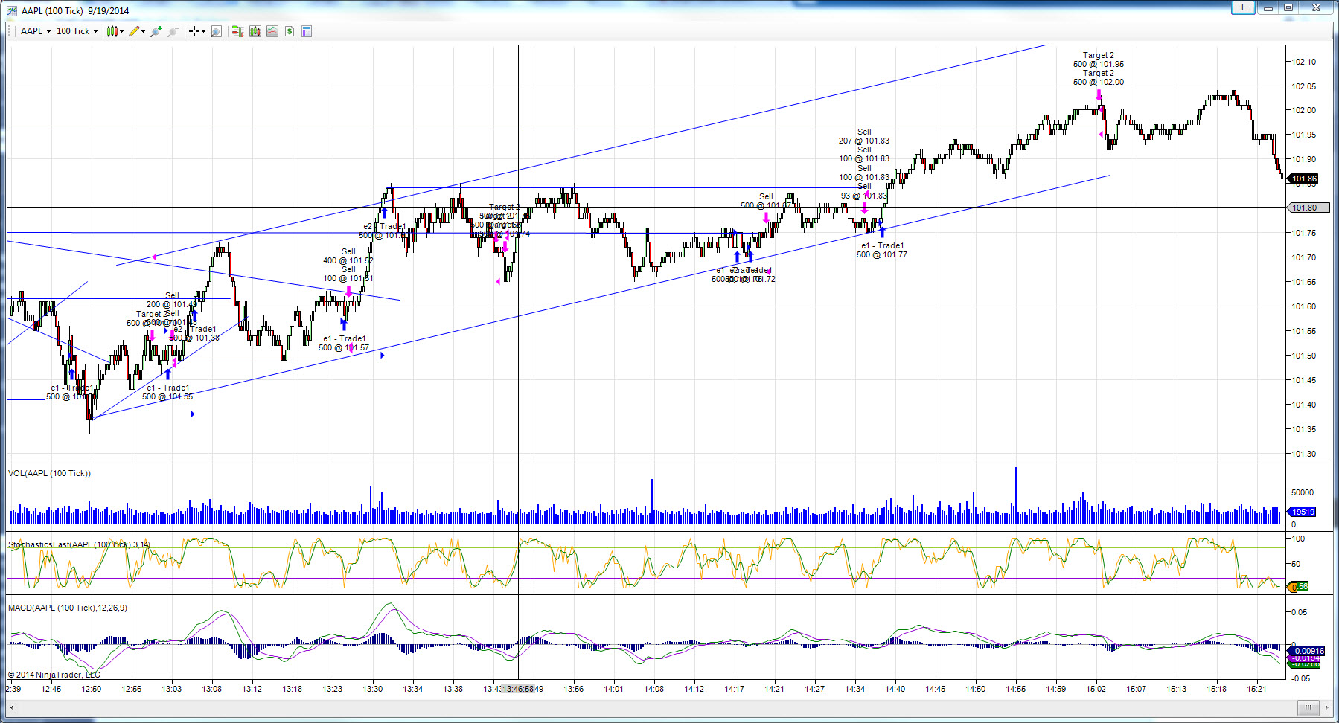This screenshot has height=723, width=1339.
Task: Click the 15:02 time axis label
Action: 1096,689
